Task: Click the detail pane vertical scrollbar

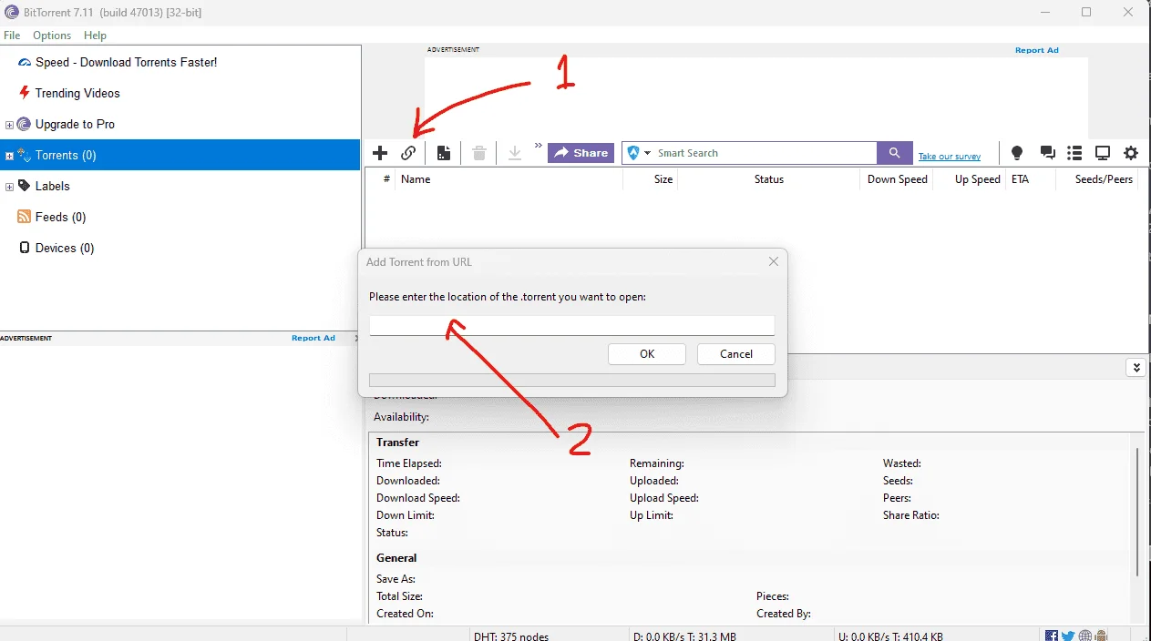Action: click(x=1136, y=510)
